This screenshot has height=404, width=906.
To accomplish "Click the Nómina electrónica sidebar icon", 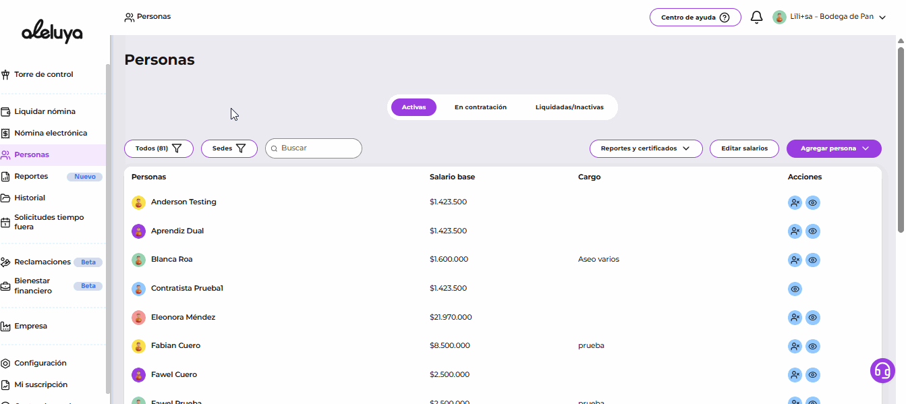I will tap(6, 134).
